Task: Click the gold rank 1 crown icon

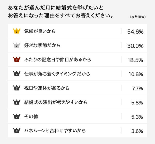Action: [17, 31]
